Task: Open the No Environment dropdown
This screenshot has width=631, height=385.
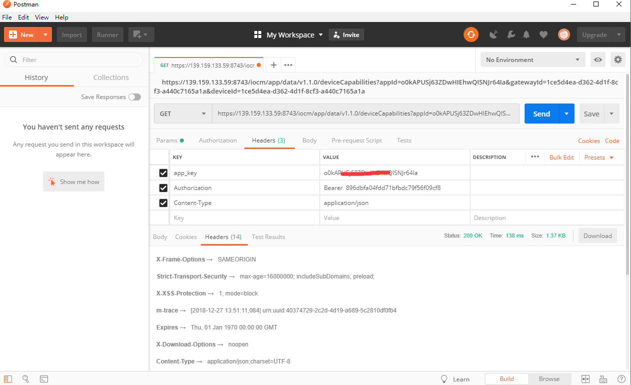Action: coord(533,59)
